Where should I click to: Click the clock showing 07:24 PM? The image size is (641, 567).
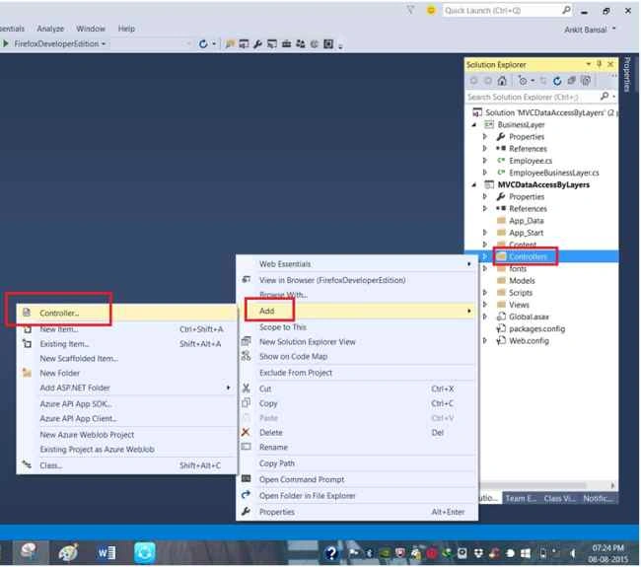[607, 548]
